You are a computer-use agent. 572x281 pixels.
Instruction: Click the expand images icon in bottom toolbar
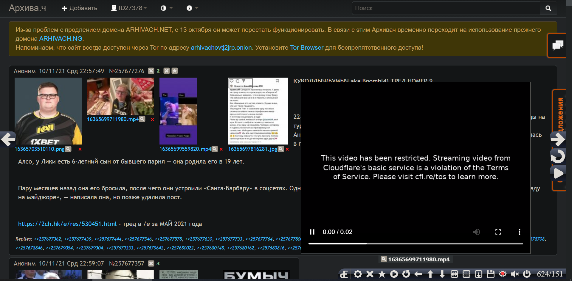pyautogui.click(x=454, y=274)
